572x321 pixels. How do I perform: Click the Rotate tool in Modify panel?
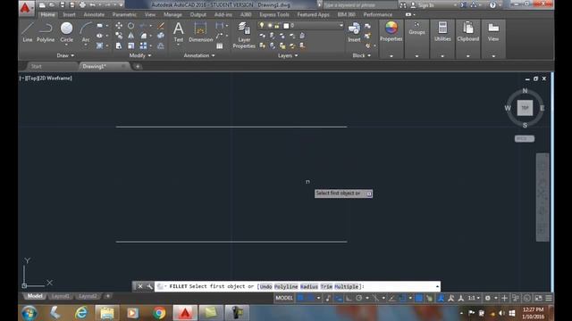pos(130,26)
